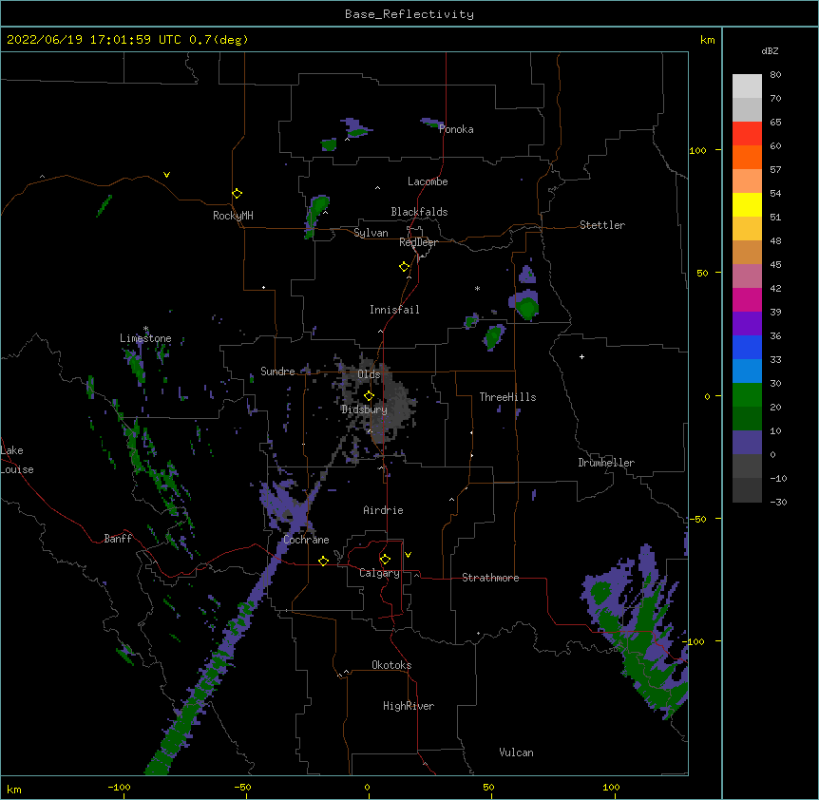Click the Banff label

pyautogui.click(x=118, y=539)
